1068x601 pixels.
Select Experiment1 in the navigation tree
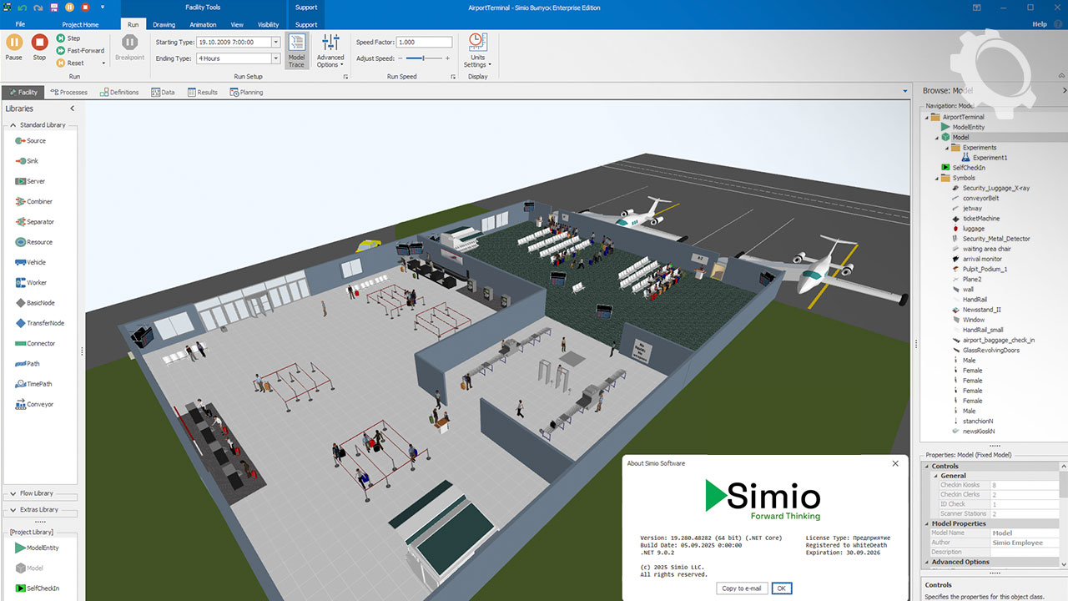990,158
